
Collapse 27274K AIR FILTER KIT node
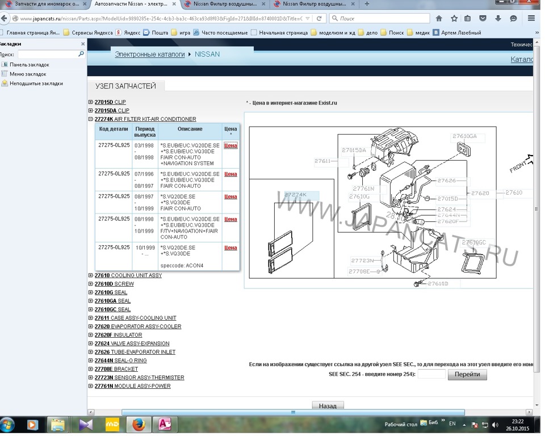pos(90,119)
